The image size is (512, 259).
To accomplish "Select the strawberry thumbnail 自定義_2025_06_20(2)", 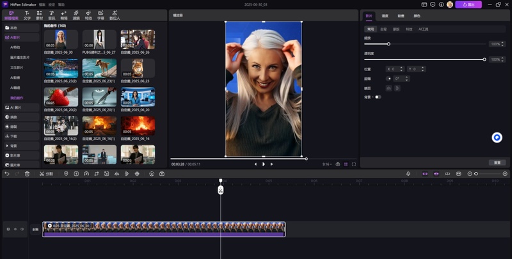I will click(x=61, y=97).
